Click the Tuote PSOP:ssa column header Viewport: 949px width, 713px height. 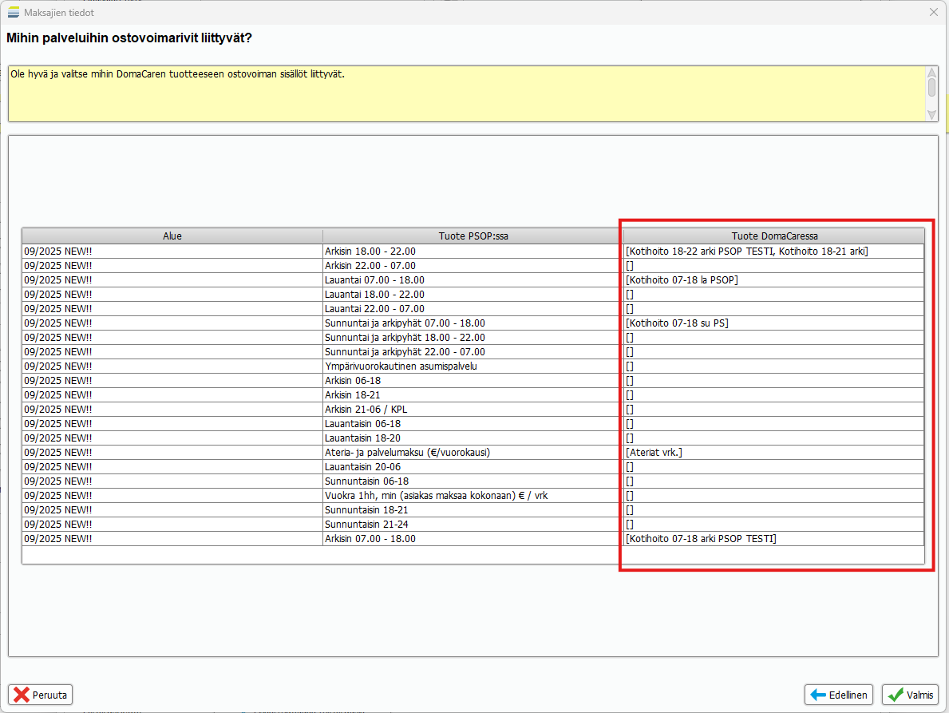(x=473, y=236)
